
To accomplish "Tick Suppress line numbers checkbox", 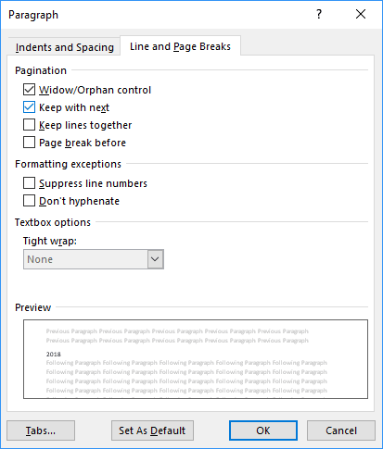I will coord(29,183).
